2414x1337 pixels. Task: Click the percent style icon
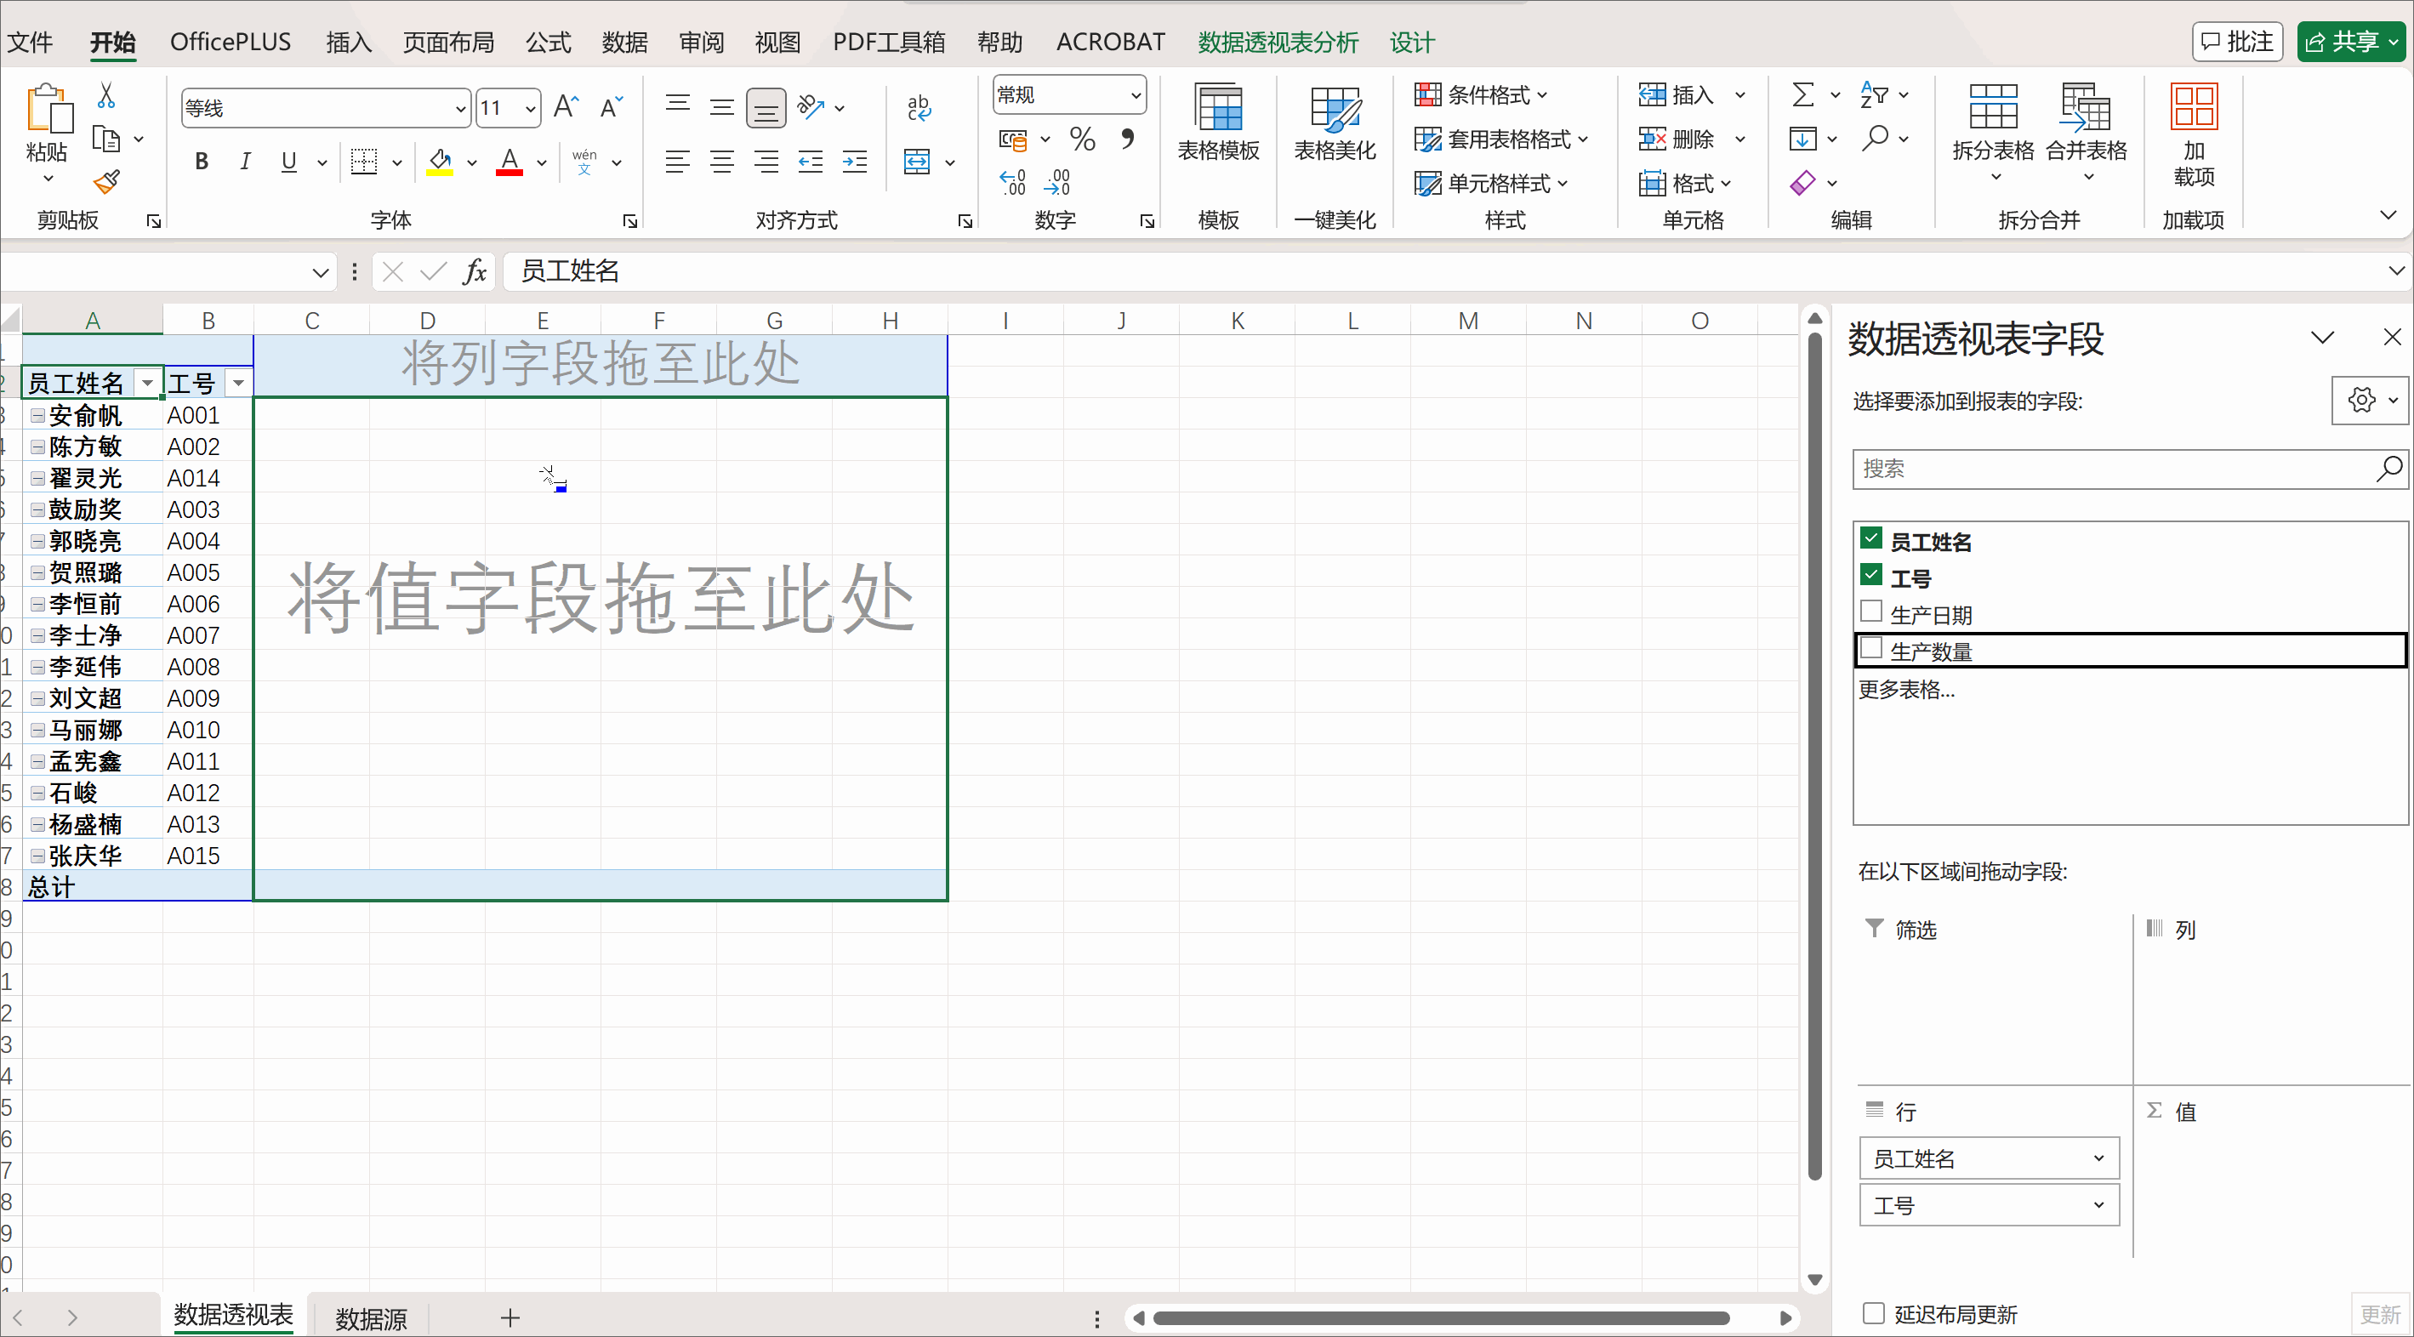[x=1082, y=139]
